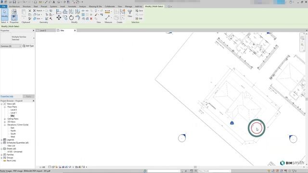This screenshot has width=308, height=173.
Task: Open the Common (8) filter dropdown
Action: click(11, 46)
